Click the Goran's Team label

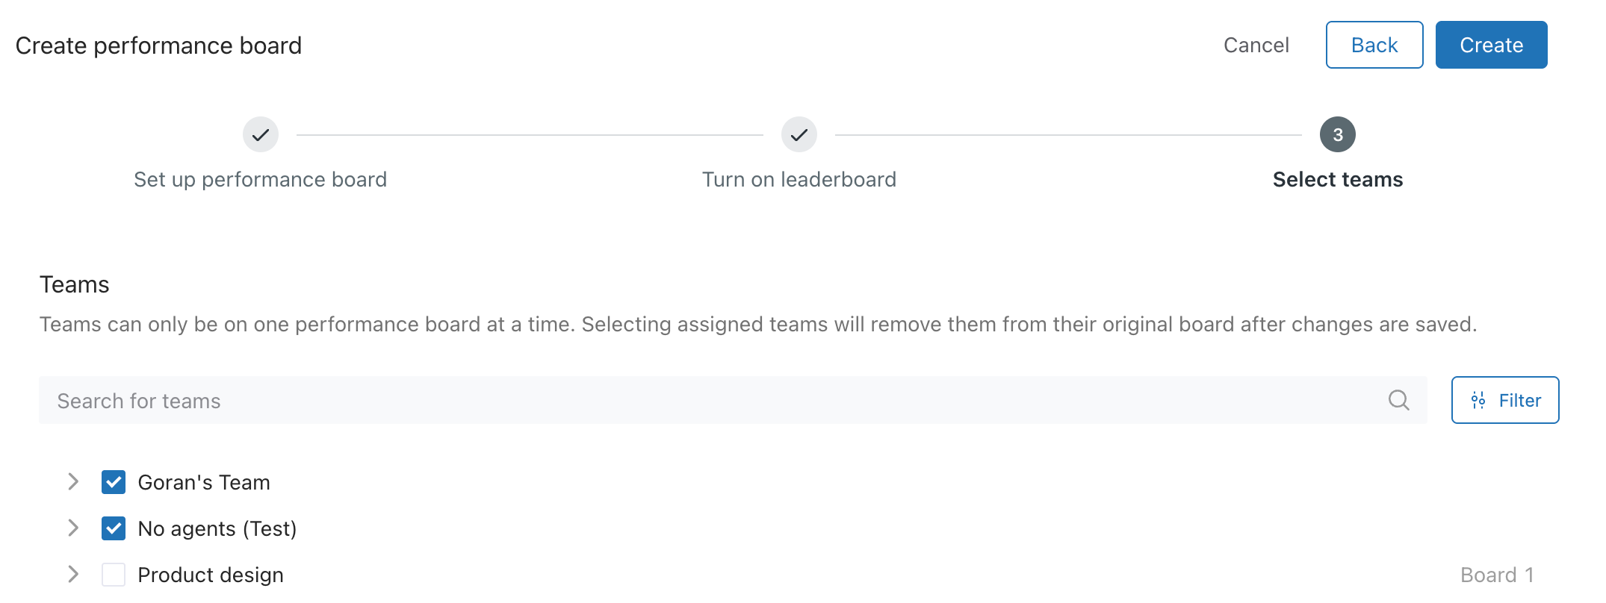click(204, 483)
